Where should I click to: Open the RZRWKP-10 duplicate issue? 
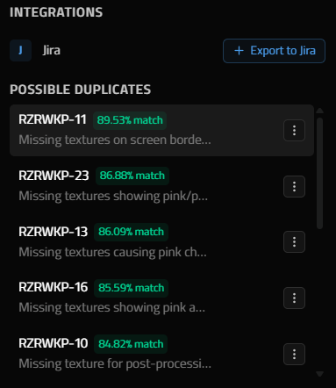[x=161, y=354]
